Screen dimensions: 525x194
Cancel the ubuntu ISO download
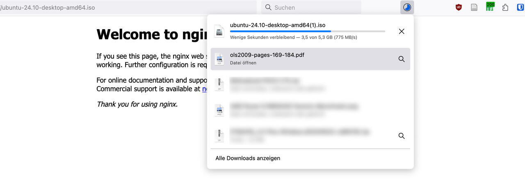[402, 31]
